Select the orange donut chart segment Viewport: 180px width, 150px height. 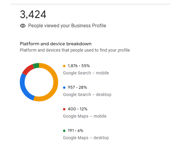(x=55, y=82)
